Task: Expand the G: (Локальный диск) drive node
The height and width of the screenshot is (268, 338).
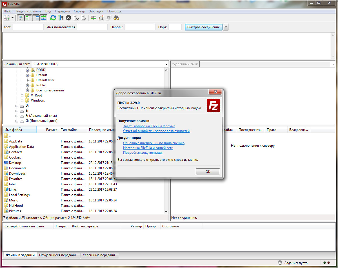Action: tap(17, 121)
